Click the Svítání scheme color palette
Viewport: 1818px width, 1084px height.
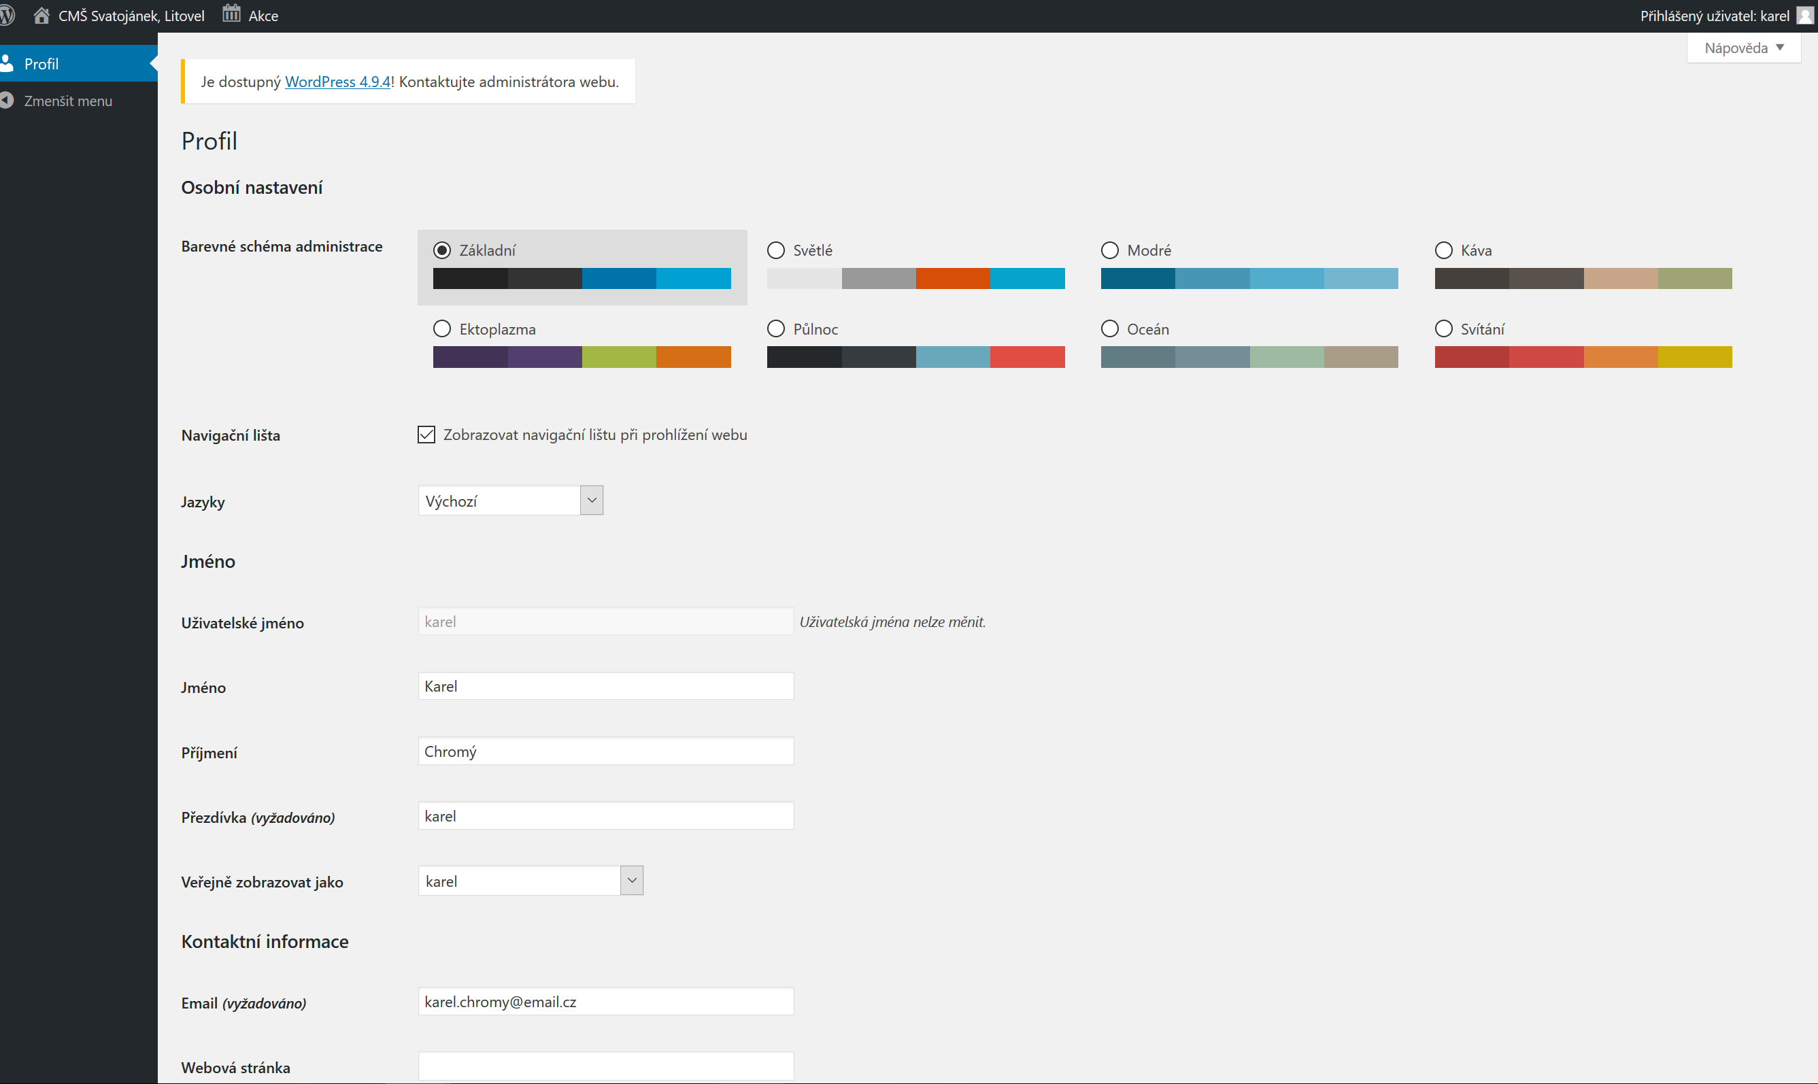click(x=1583, y=356)
